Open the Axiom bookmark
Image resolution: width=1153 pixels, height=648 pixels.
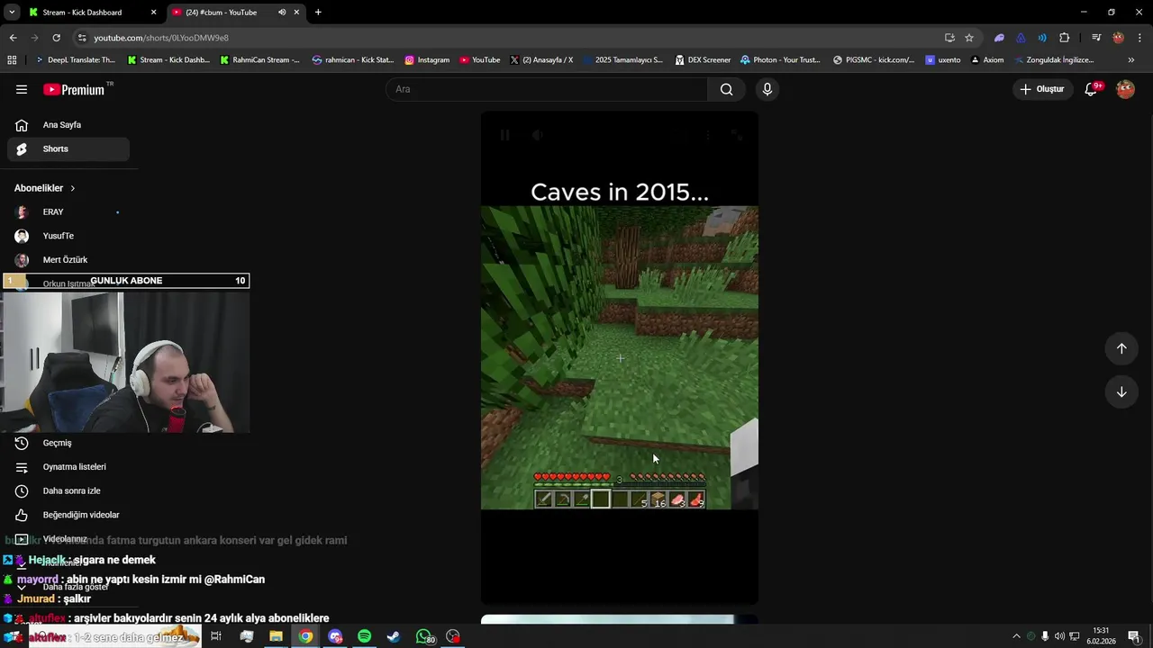pyautogui.click(x=986, y=60)
